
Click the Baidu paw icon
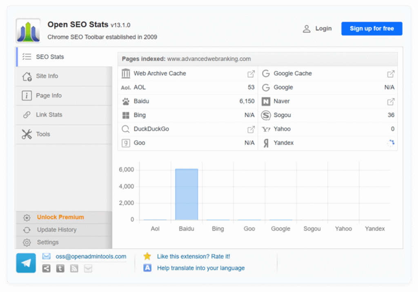[x=126, y=101]
